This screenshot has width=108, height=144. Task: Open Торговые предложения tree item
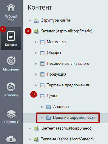pos(68,85)
